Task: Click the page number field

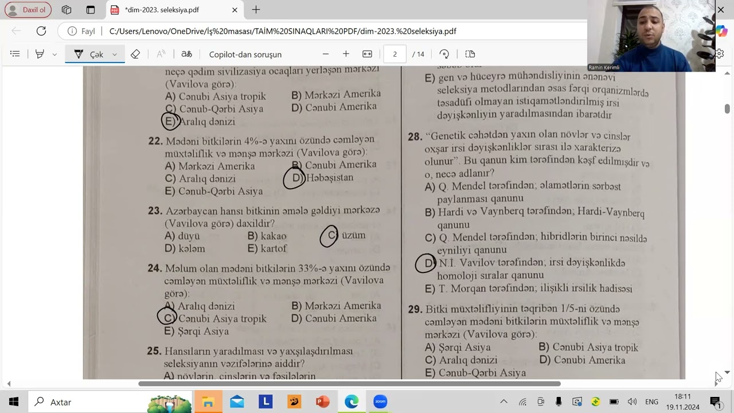Action: (395, 54)
